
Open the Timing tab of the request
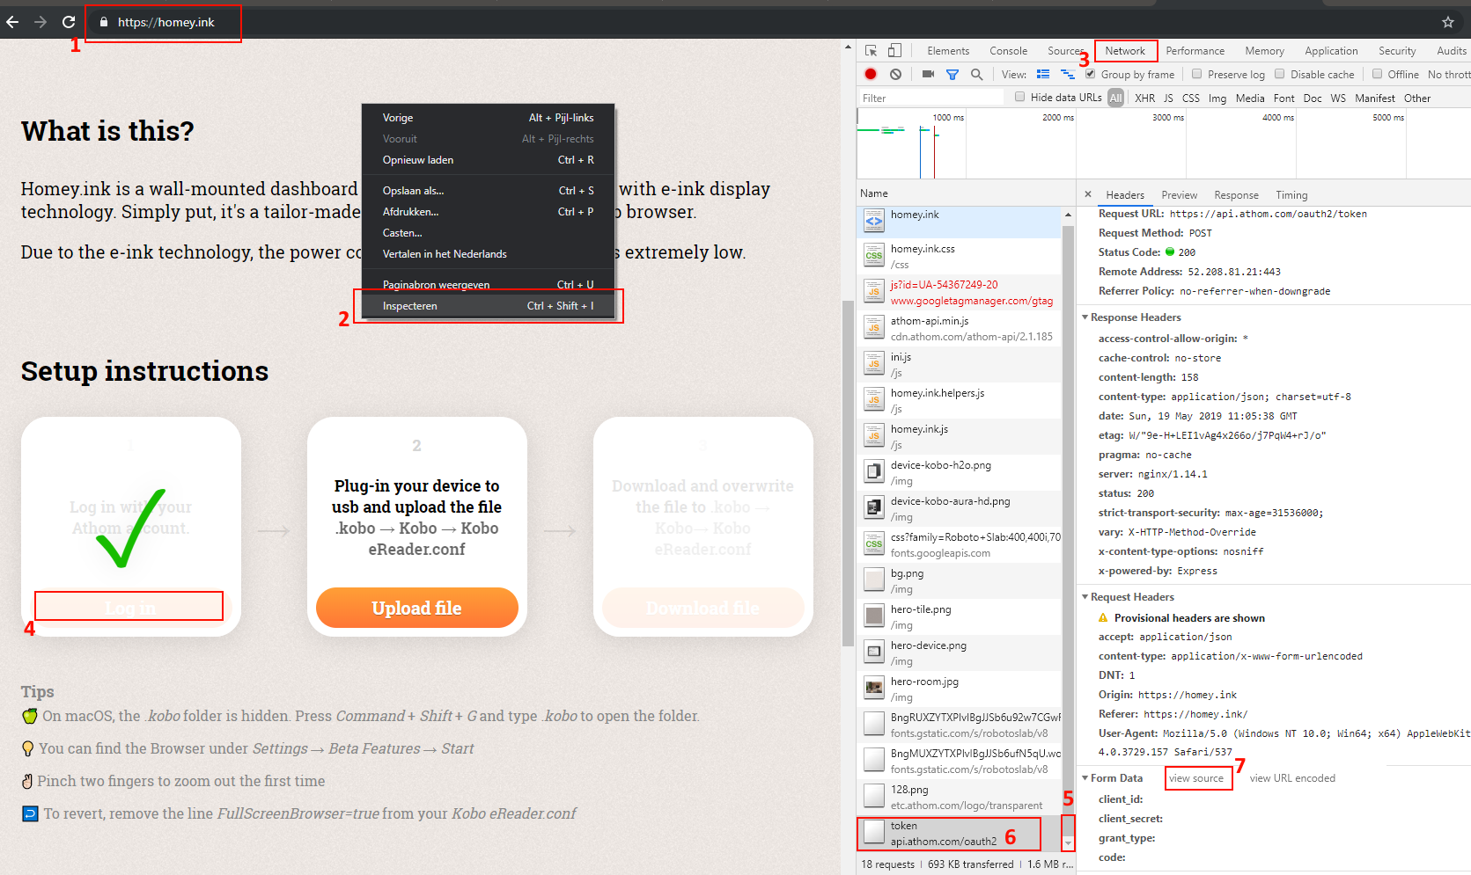(1291, 195)
